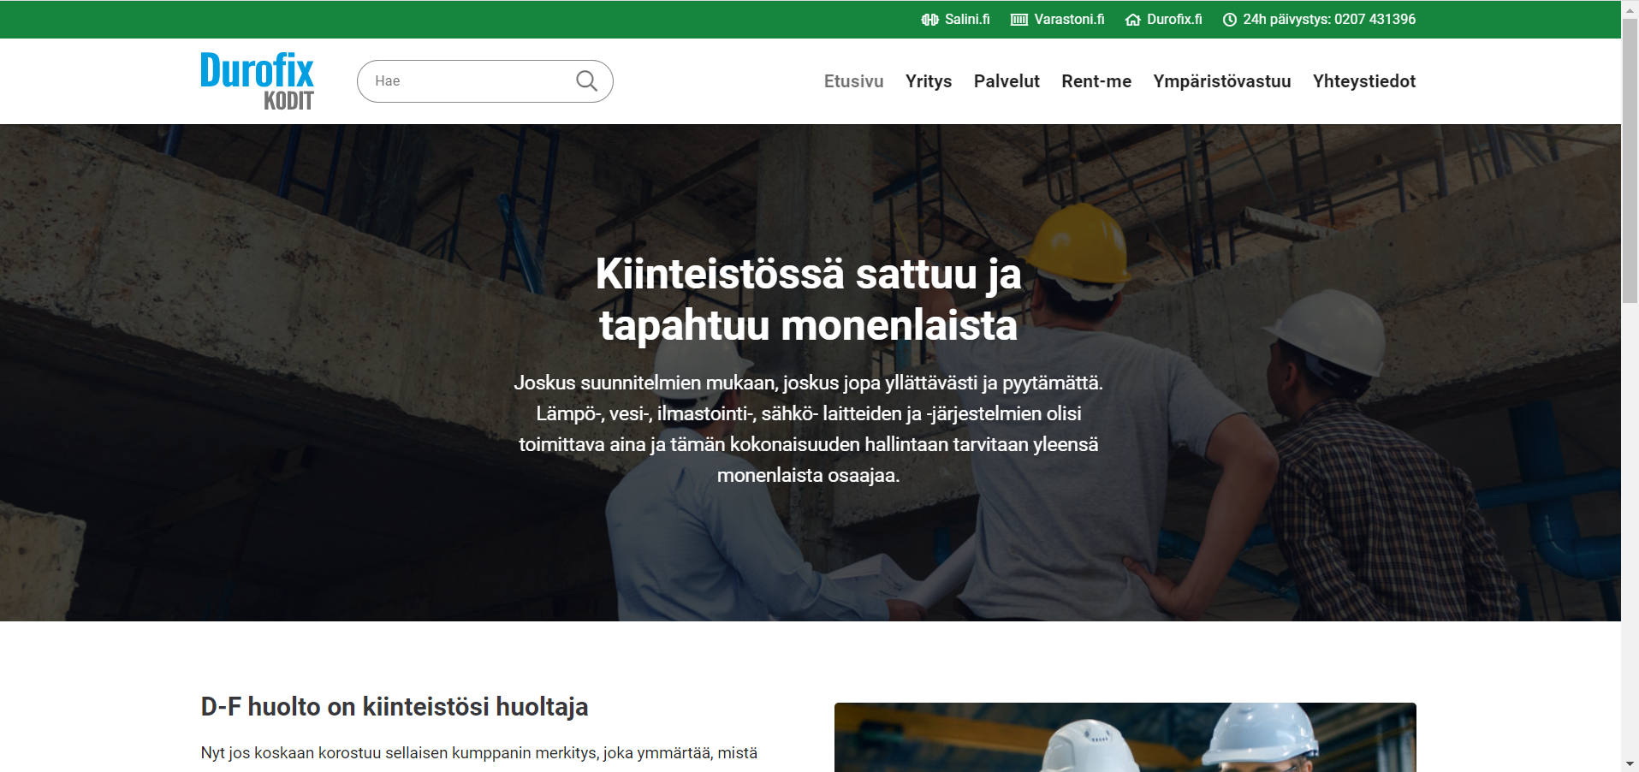This screenshot has height=772, width=1639.
Task: Open the Yritys page
Action: (928, 81)
